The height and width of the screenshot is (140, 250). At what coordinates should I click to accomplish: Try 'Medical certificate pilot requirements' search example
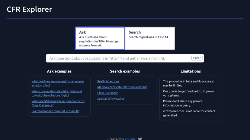coord(122,87)
